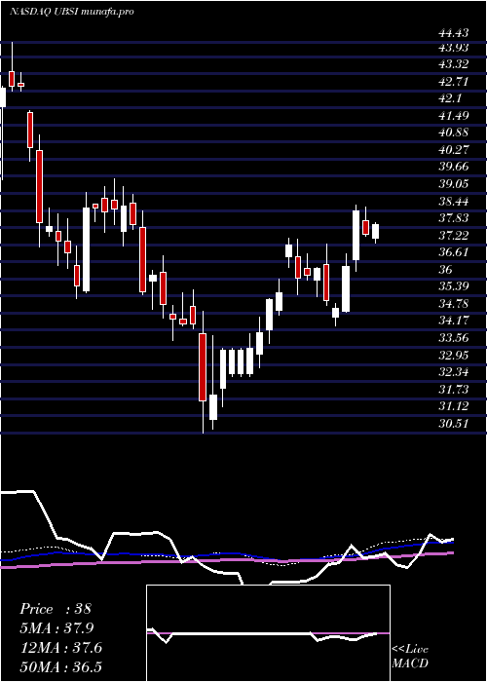
Task: Click the <<Live MACD label
Action: point(410,657)
